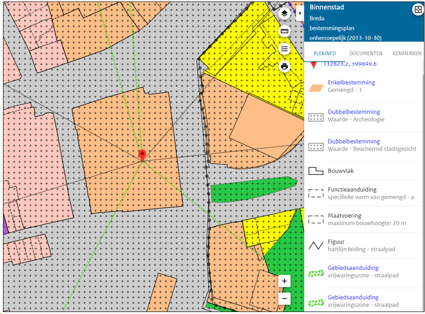This screenshot has width=425, height=314.
Task: Click 'maximum bouwhoogte: 20 m' text
Action: tap(367, 223)
